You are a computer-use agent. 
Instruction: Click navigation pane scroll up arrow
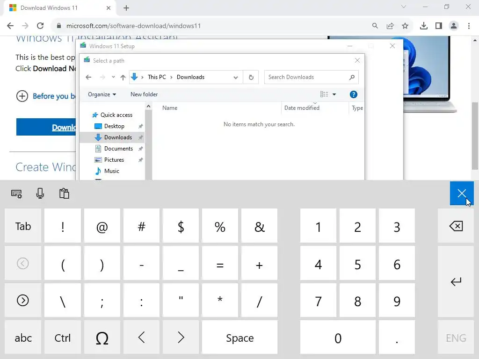148,107
